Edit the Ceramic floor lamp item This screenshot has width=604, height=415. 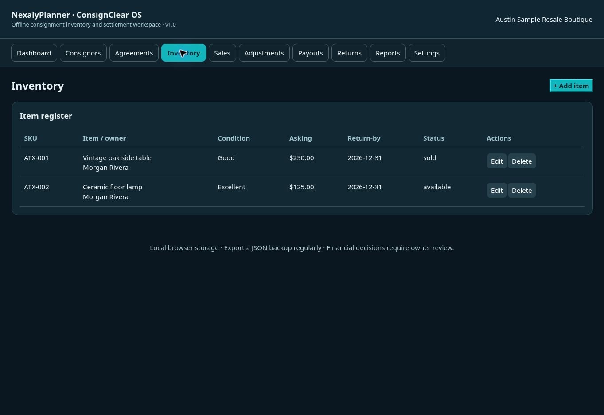[497, 190]
